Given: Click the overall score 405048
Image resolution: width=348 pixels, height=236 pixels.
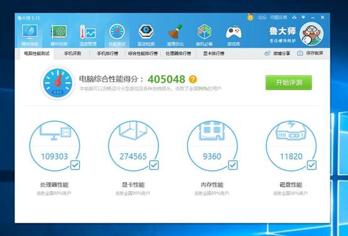Looking at the screenshot, I should click(166, 79).
